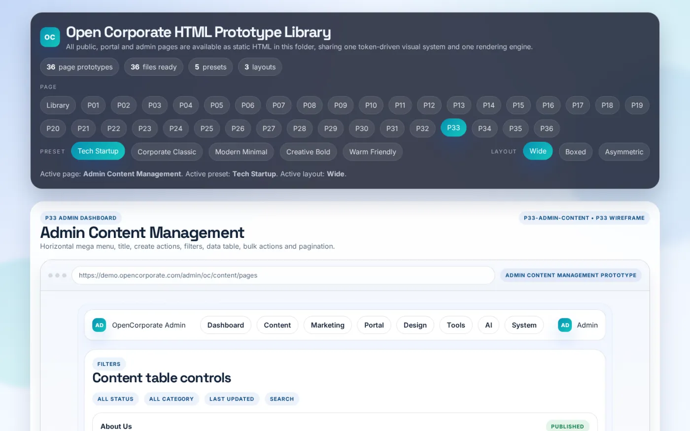This screenshot has height=431, width=690.
Task: Switch to page P16
Action: pyautogui.click(x=548, y=105)
